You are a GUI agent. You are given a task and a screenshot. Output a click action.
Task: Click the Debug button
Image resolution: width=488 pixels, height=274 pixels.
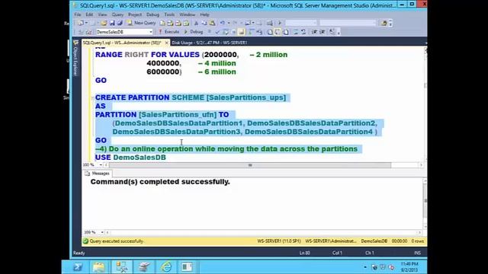click(x=194, y=32)
